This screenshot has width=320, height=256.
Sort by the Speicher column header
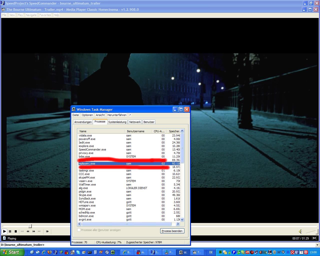pos(173,131)
